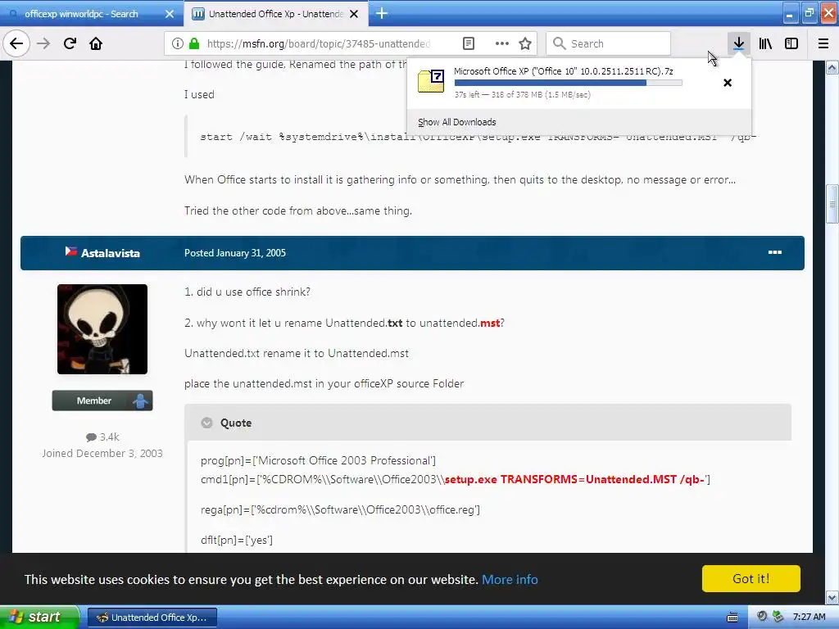839x629 pixels.
Task: Click the "3.4k" post count text
Action: point(110,437)
